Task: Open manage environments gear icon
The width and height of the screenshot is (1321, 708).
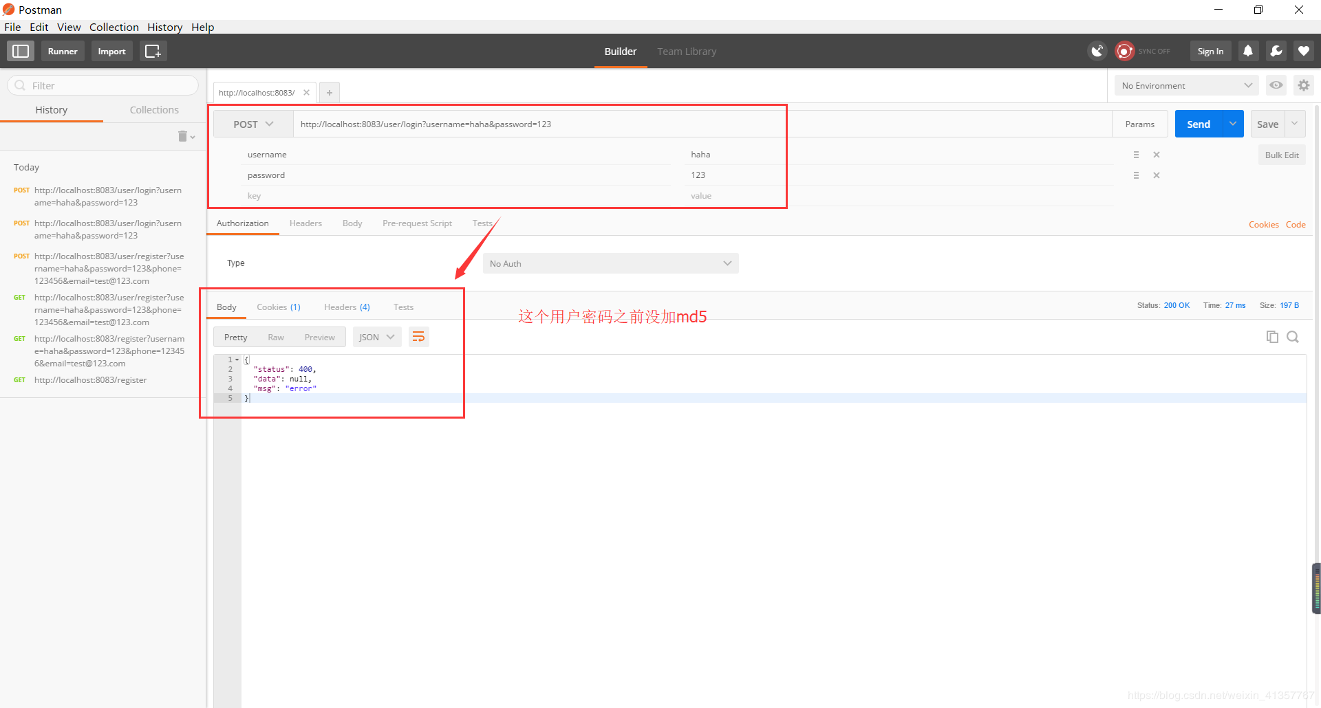Action: pos(1304,85)
